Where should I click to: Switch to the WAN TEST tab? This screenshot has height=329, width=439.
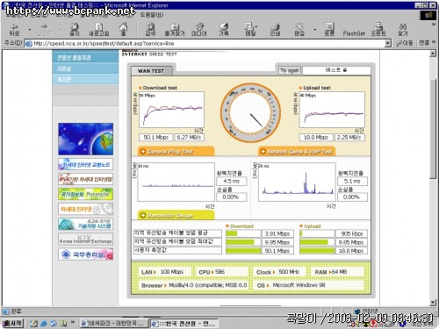point(151,71)
